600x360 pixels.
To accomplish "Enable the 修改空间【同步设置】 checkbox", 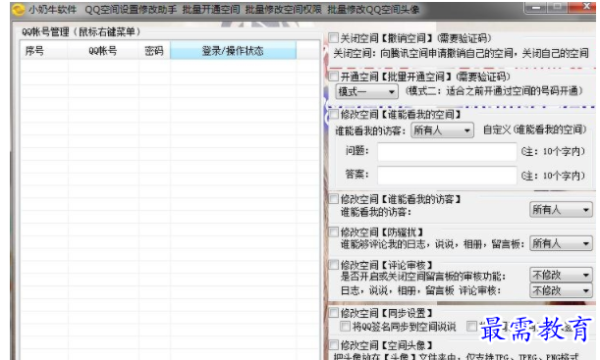I will (x=334, y=313).
